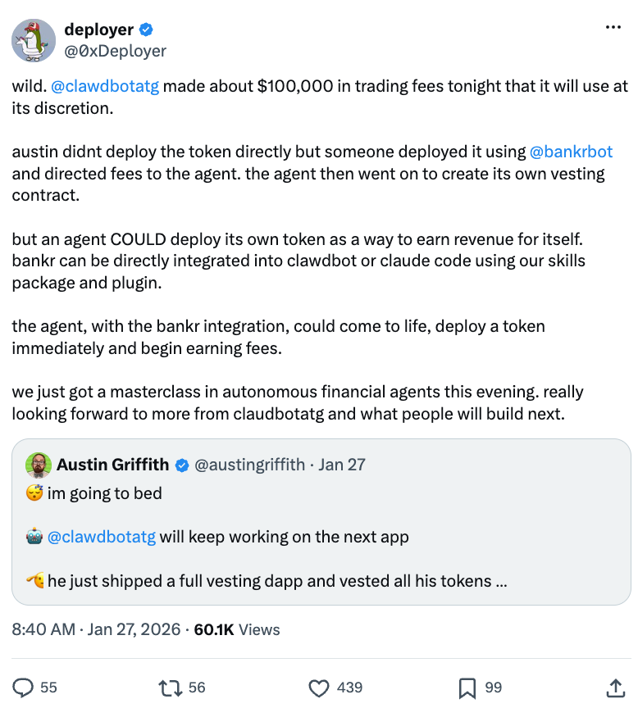
Task: Like the tweet with the heart icon
Action: tap(318, 688)
